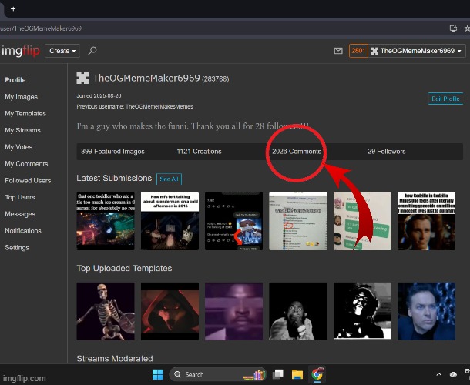Click the 2026 Comments stat
The height and width of the screenshot is (385, 470).
tap(297, 152)
